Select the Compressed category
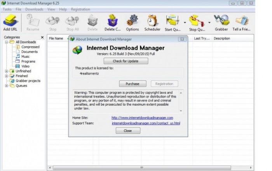This screenshot has height=171, width=272. pyautogui.click(x=30, y=47)
